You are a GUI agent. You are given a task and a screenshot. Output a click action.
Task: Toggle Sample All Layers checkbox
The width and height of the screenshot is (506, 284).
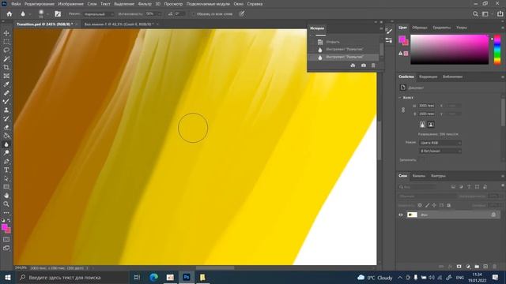pyautogui.click(x=193, y=14)
